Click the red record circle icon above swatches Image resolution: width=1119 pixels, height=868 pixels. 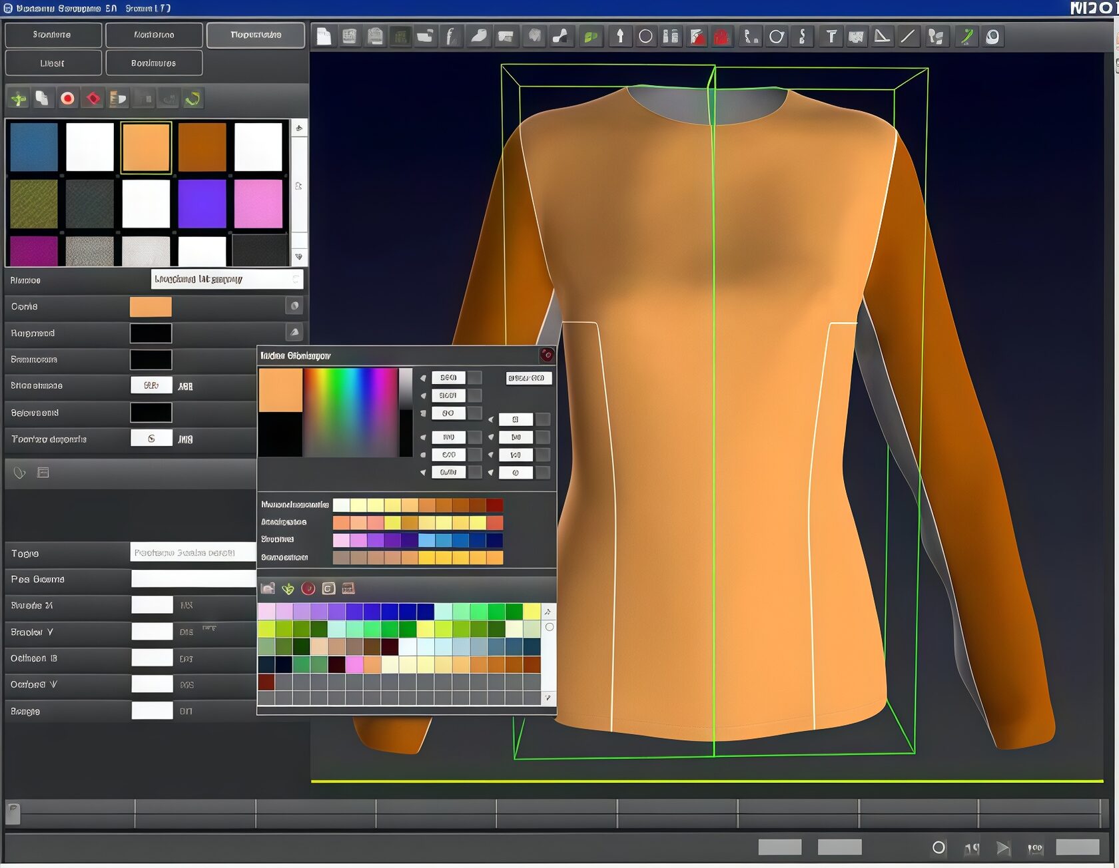(67, 99)
